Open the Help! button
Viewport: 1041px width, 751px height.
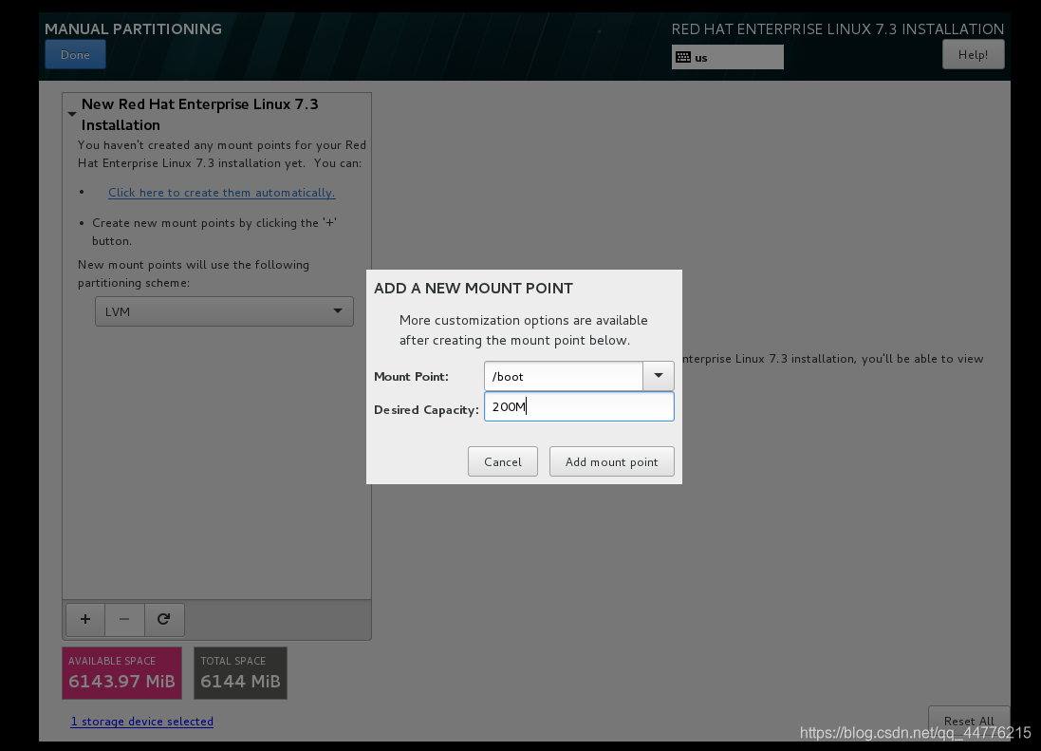coord(973,54)
